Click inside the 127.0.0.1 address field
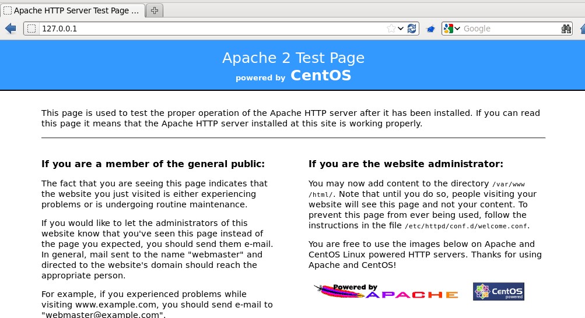 (213, 29)
